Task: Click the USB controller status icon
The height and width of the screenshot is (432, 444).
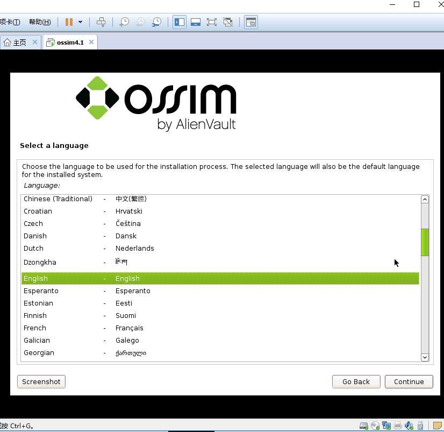Action: point(420,426)
